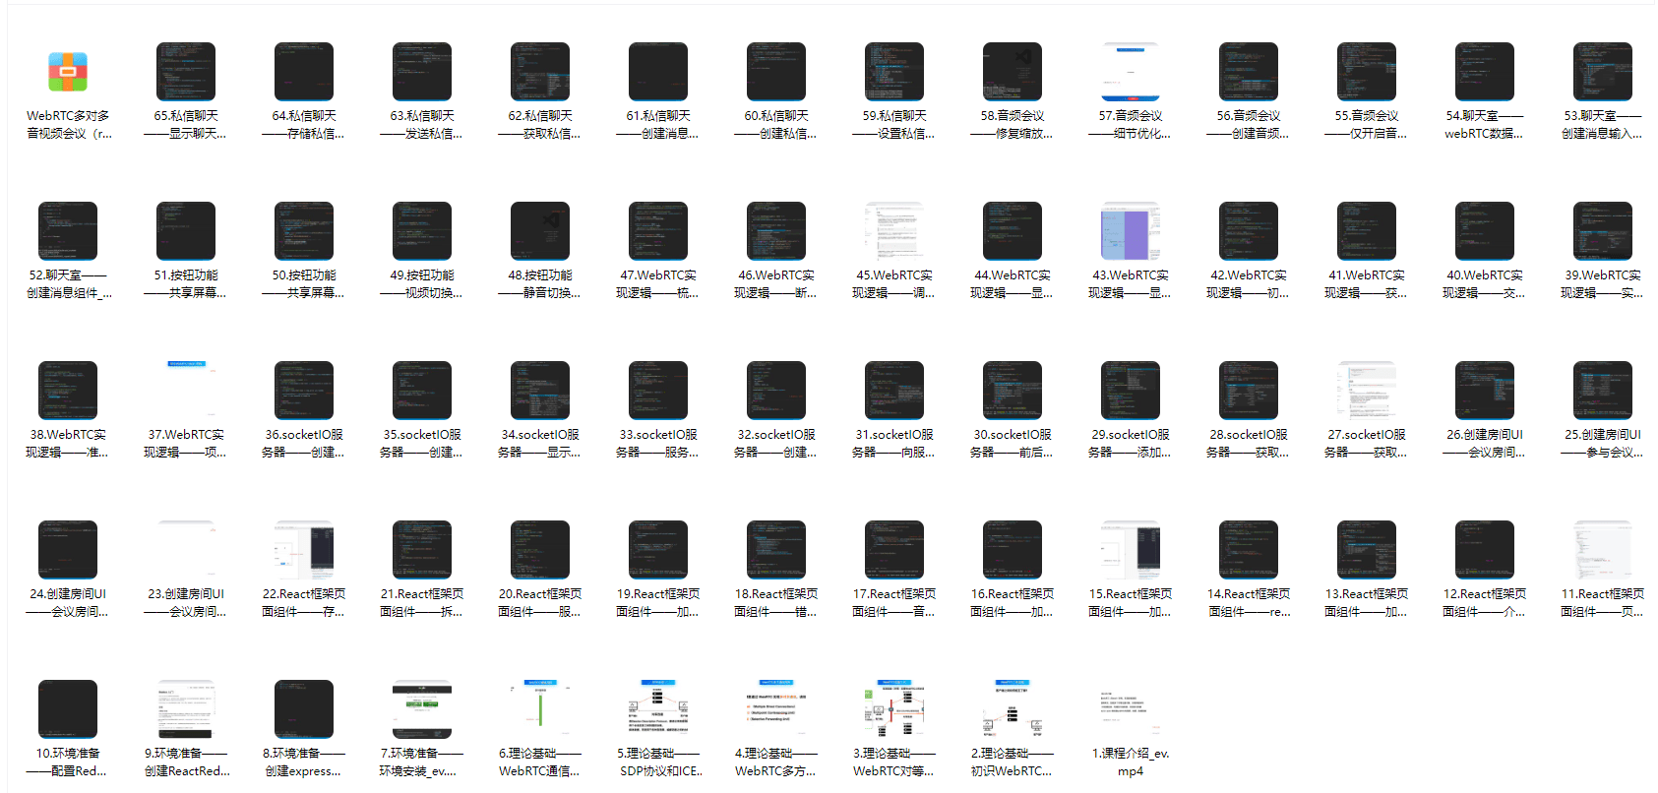Click the 10.环境准备 配置Red video icon

coord(68,709)
